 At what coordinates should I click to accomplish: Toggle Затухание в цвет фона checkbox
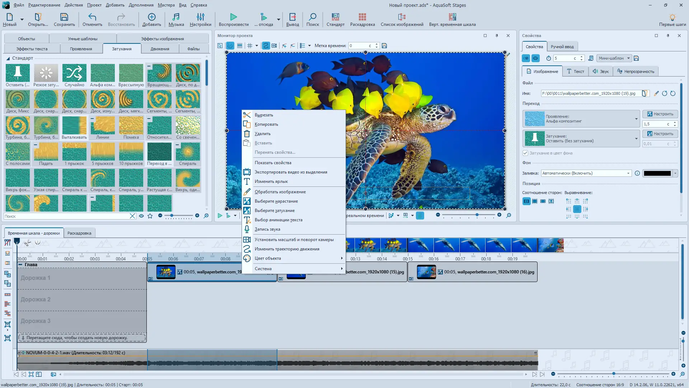tap(525, 153)
